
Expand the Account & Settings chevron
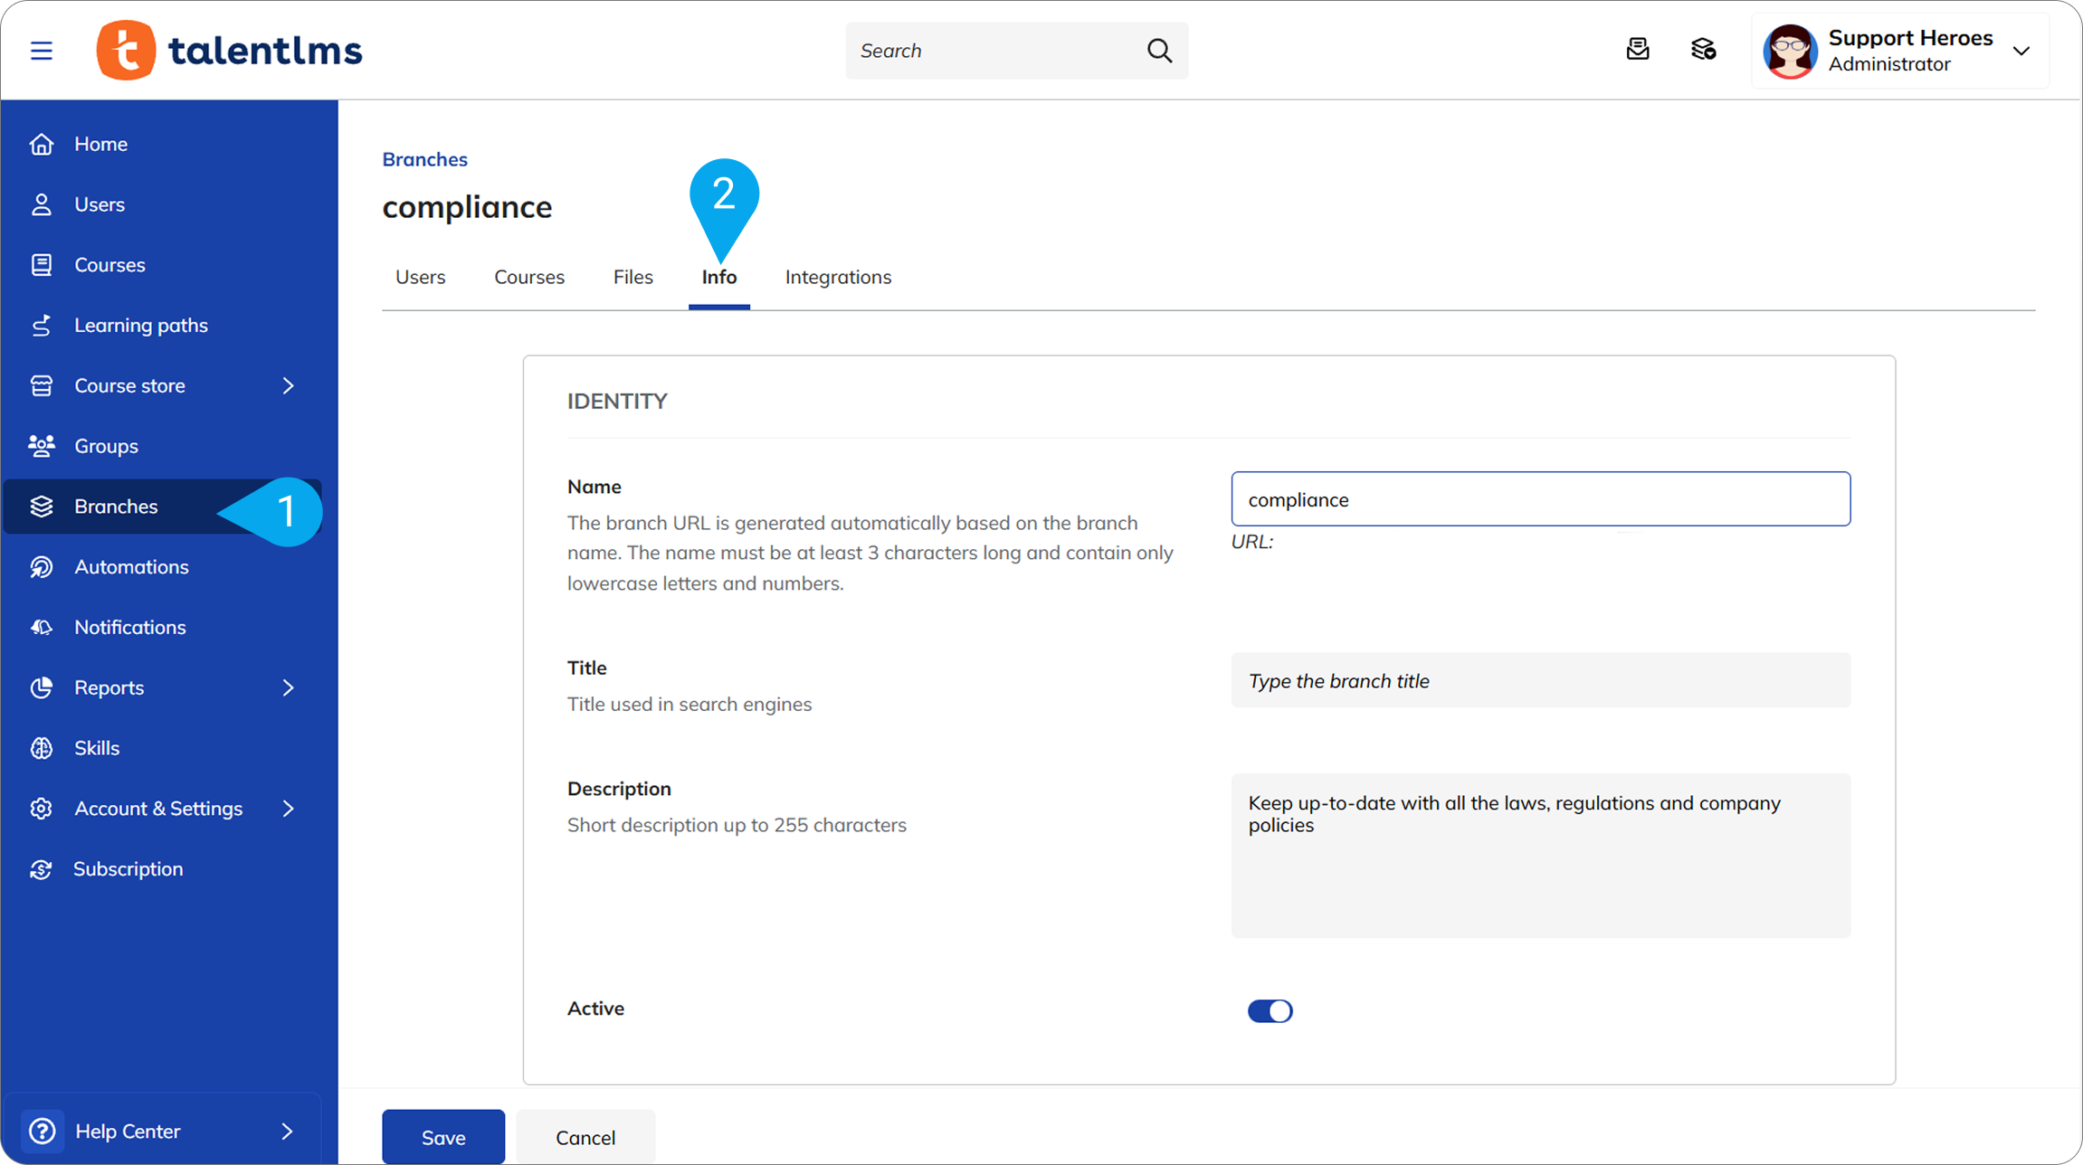pos(289,809)
